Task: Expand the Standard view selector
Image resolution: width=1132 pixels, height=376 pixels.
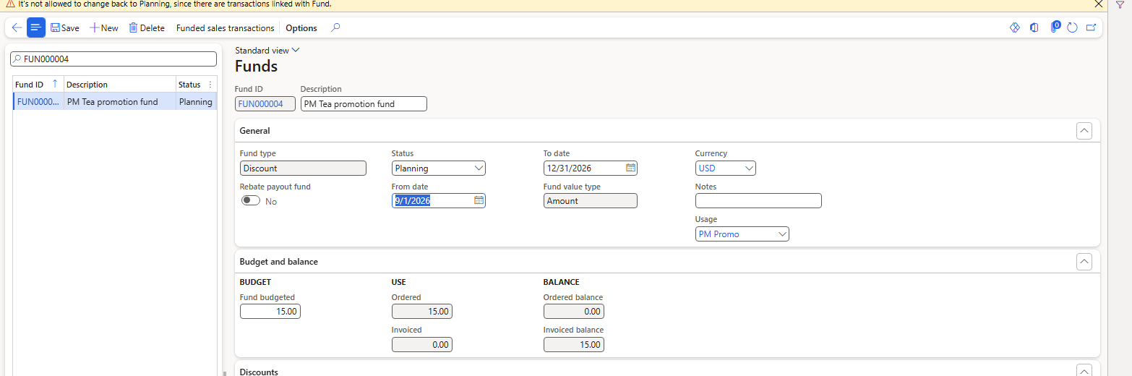Action: [267, 51]
